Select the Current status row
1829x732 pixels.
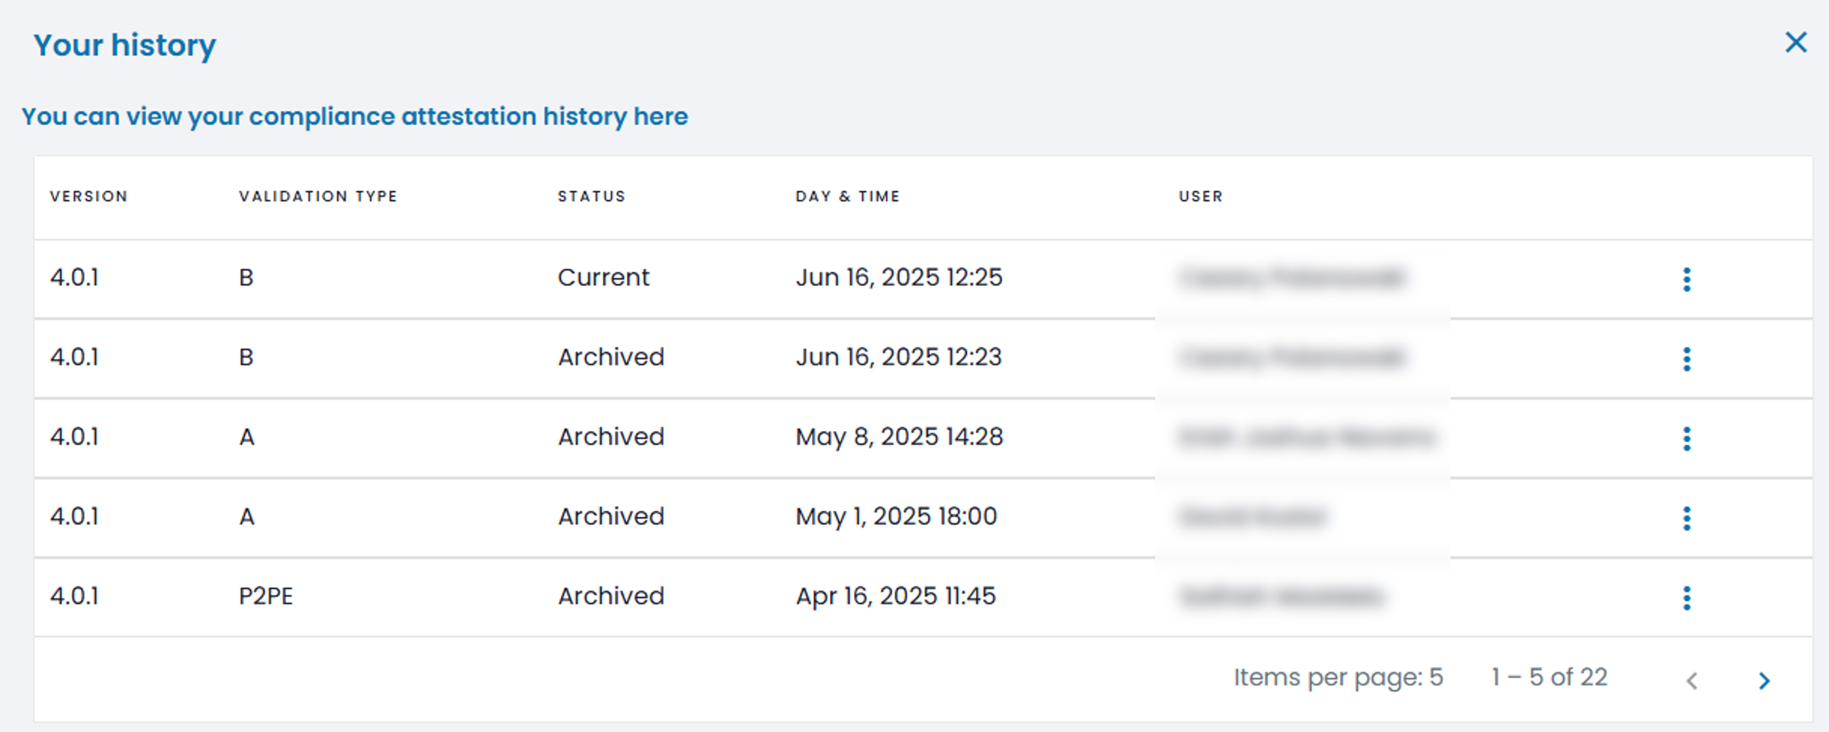point(603,277)
